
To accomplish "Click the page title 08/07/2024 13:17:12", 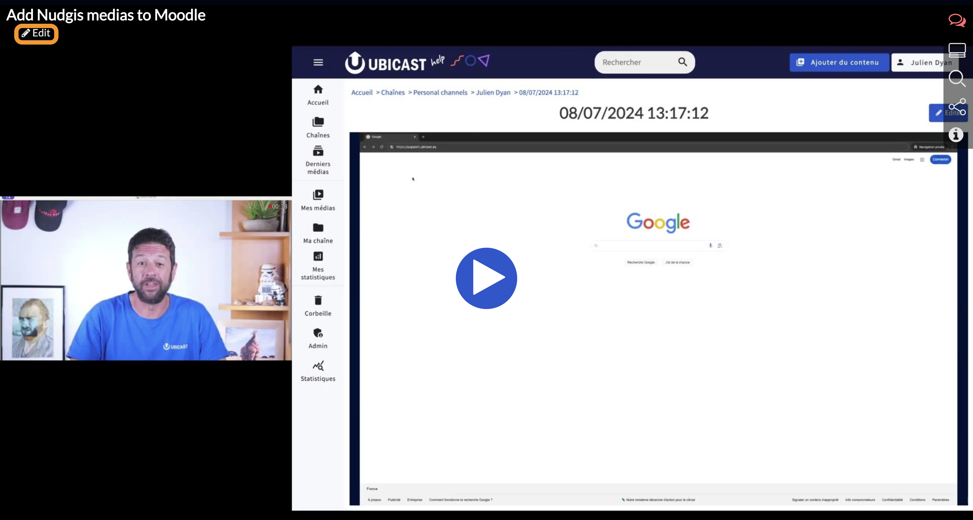I will (633, 113).
